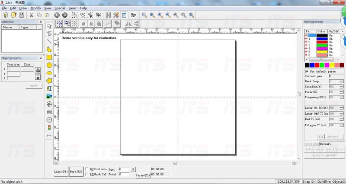
Task: Click the canvas horizontal scrollbar thumb
Action: (175, 162)
